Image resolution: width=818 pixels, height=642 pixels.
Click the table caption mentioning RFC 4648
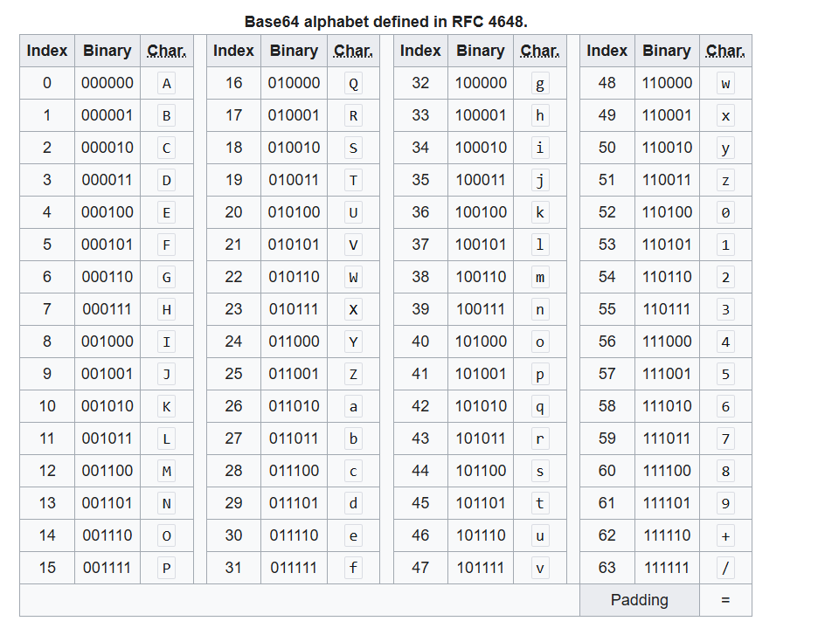tap(385, 21)
